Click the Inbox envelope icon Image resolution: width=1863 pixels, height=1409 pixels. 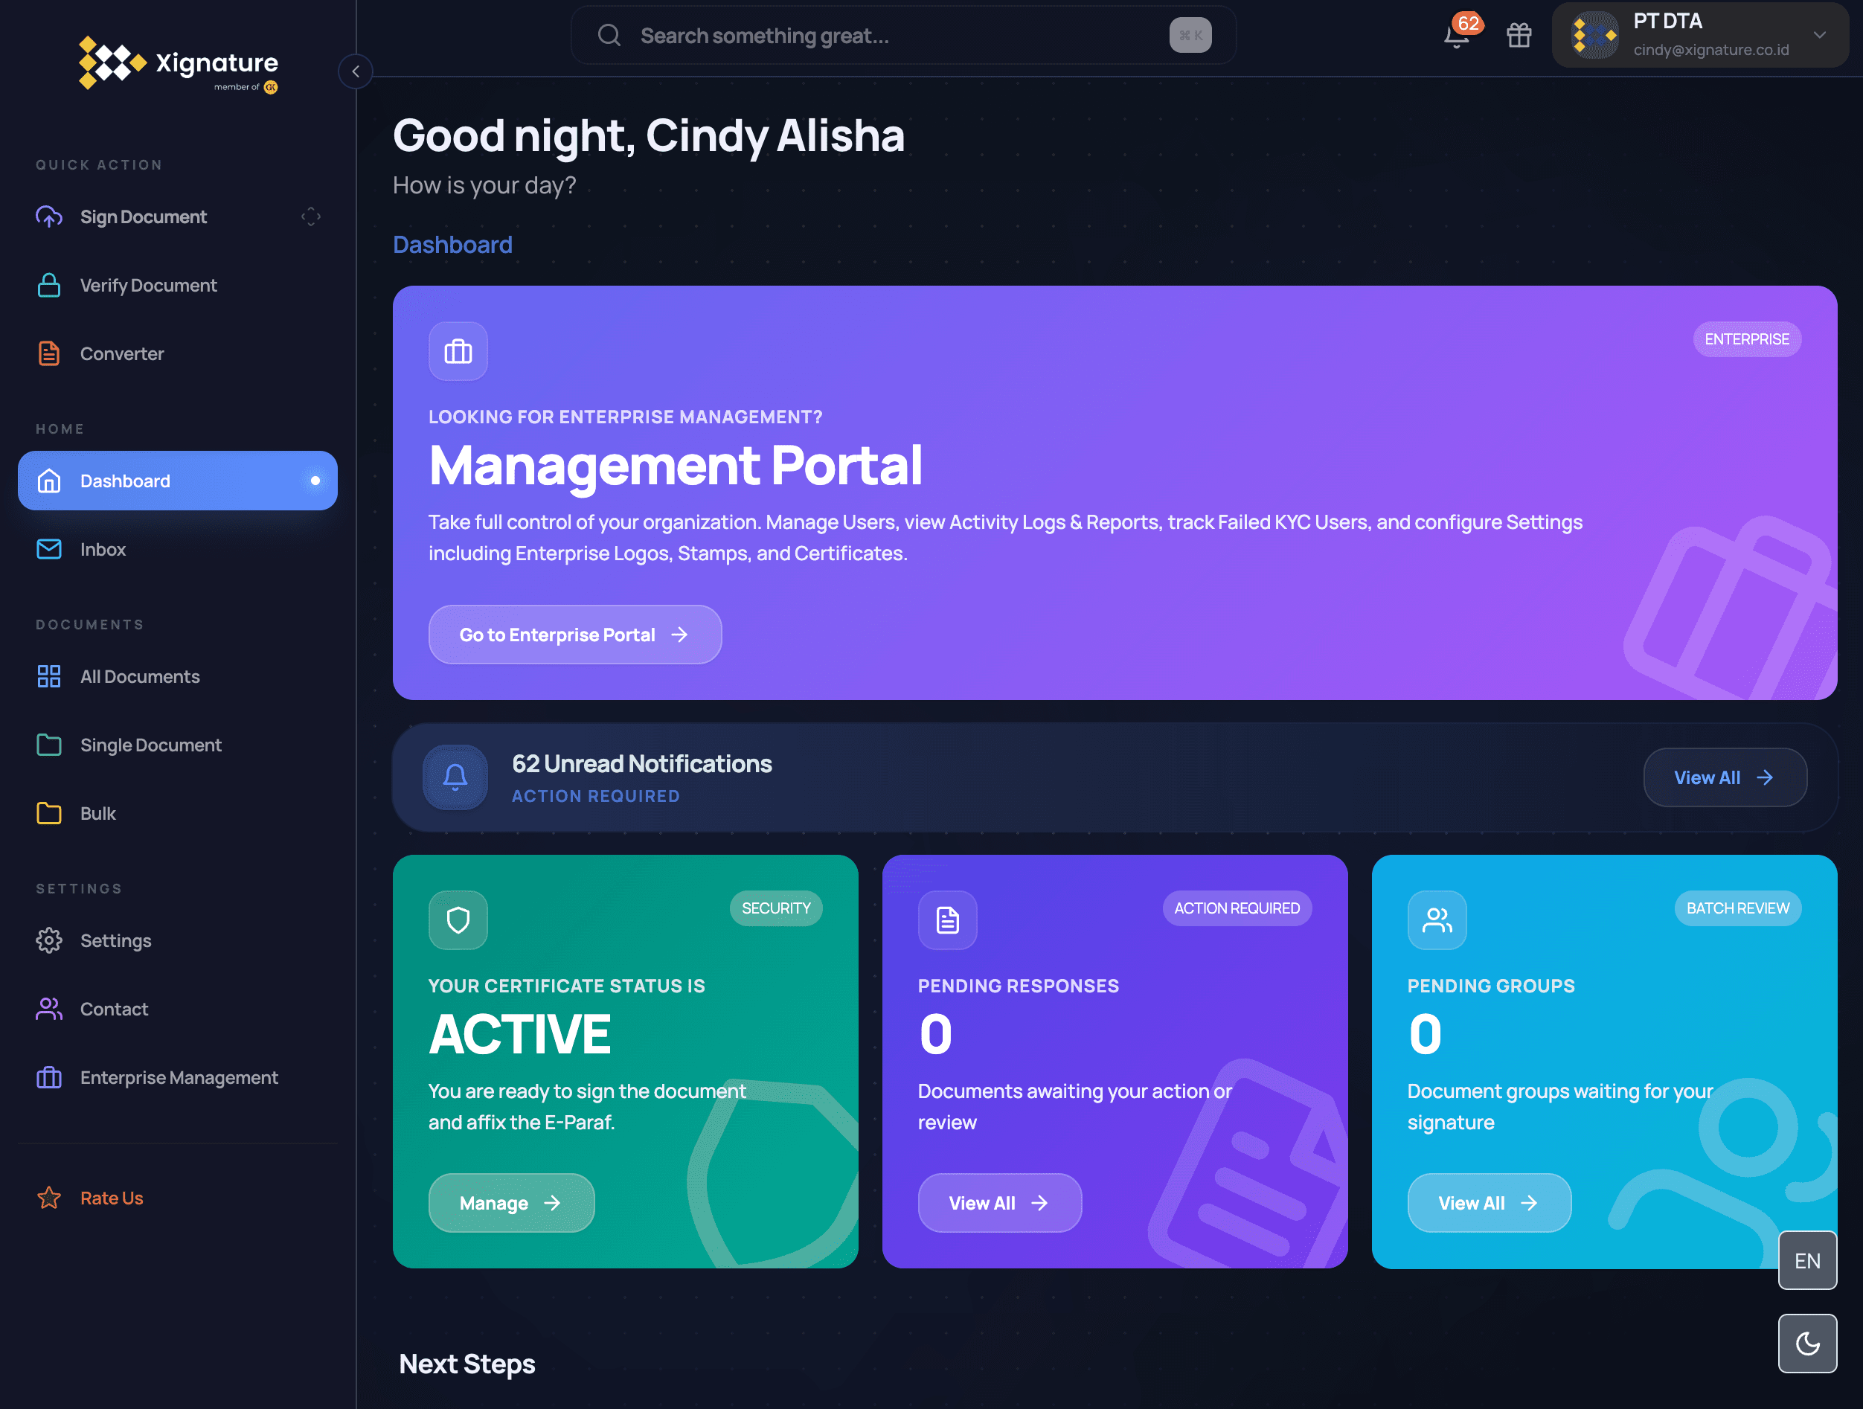click(49, 549)
